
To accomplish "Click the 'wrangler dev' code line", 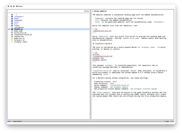I will tap(98, 58).
